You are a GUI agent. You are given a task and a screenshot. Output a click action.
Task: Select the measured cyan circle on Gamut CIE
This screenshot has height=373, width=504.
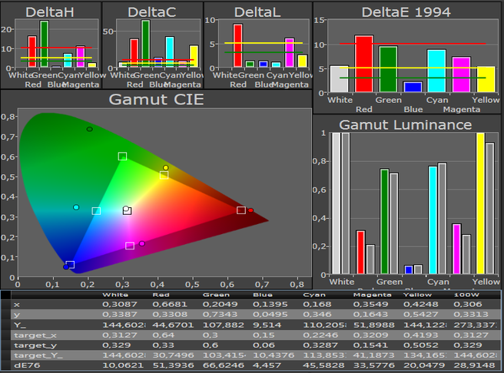pos(76,207)
